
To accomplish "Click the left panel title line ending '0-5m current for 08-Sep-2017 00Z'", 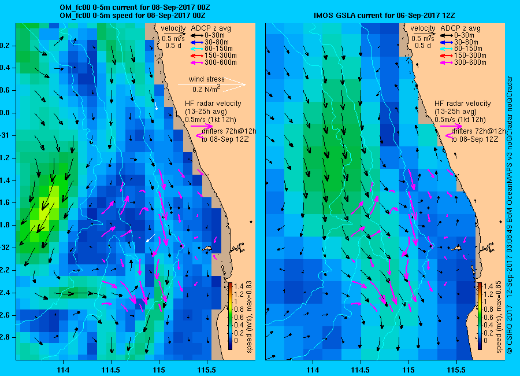I will click(135, 8).
